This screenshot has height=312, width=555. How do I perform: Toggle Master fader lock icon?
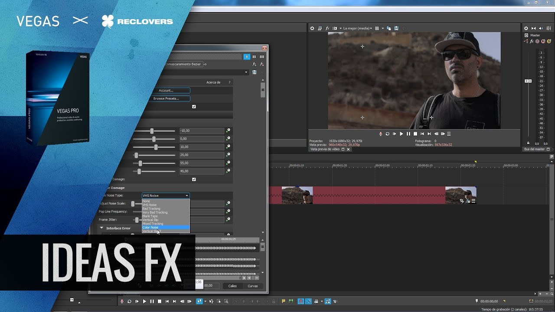528,143
